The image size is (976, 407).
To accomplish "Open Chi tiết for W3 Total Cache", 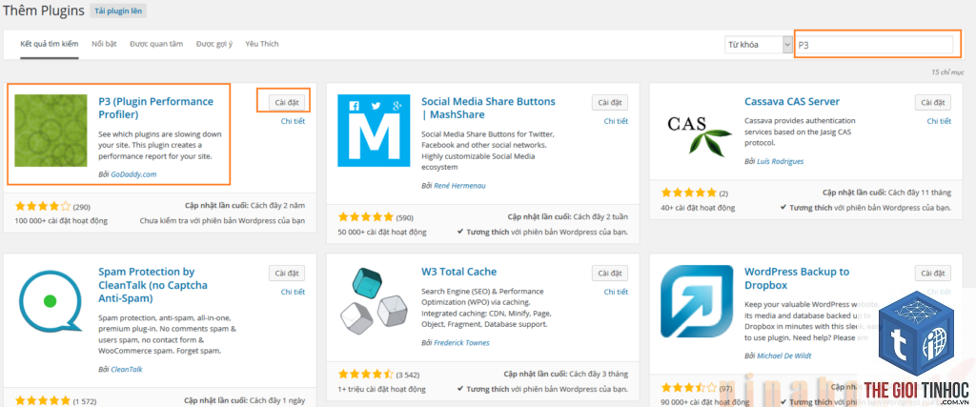I will click(616, 292).
